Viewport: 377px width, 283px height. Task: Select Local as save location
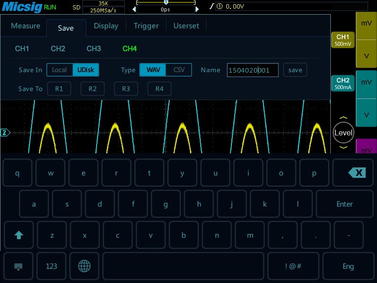point(59,70)
